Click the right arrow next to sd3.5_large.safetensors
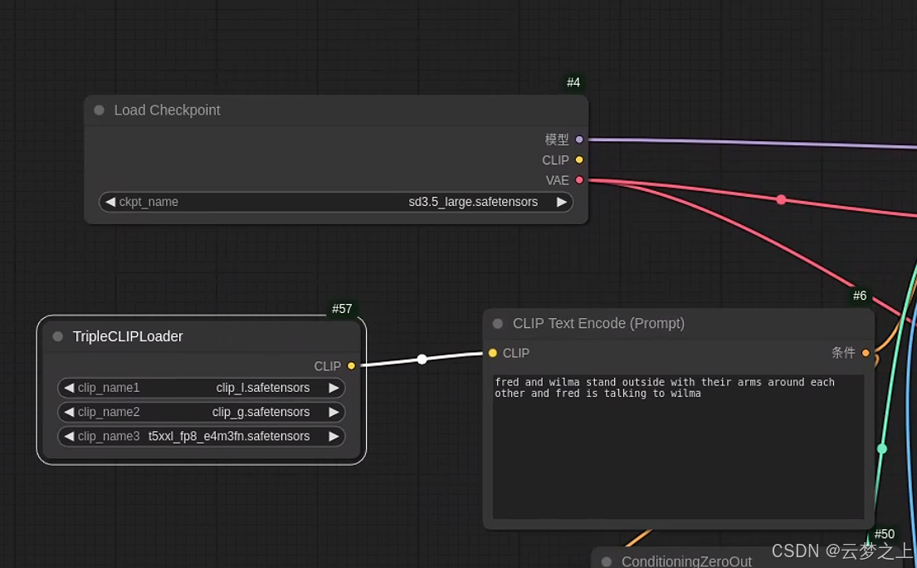The width and height of the screenshot is (917, 568). pos(562,202)
